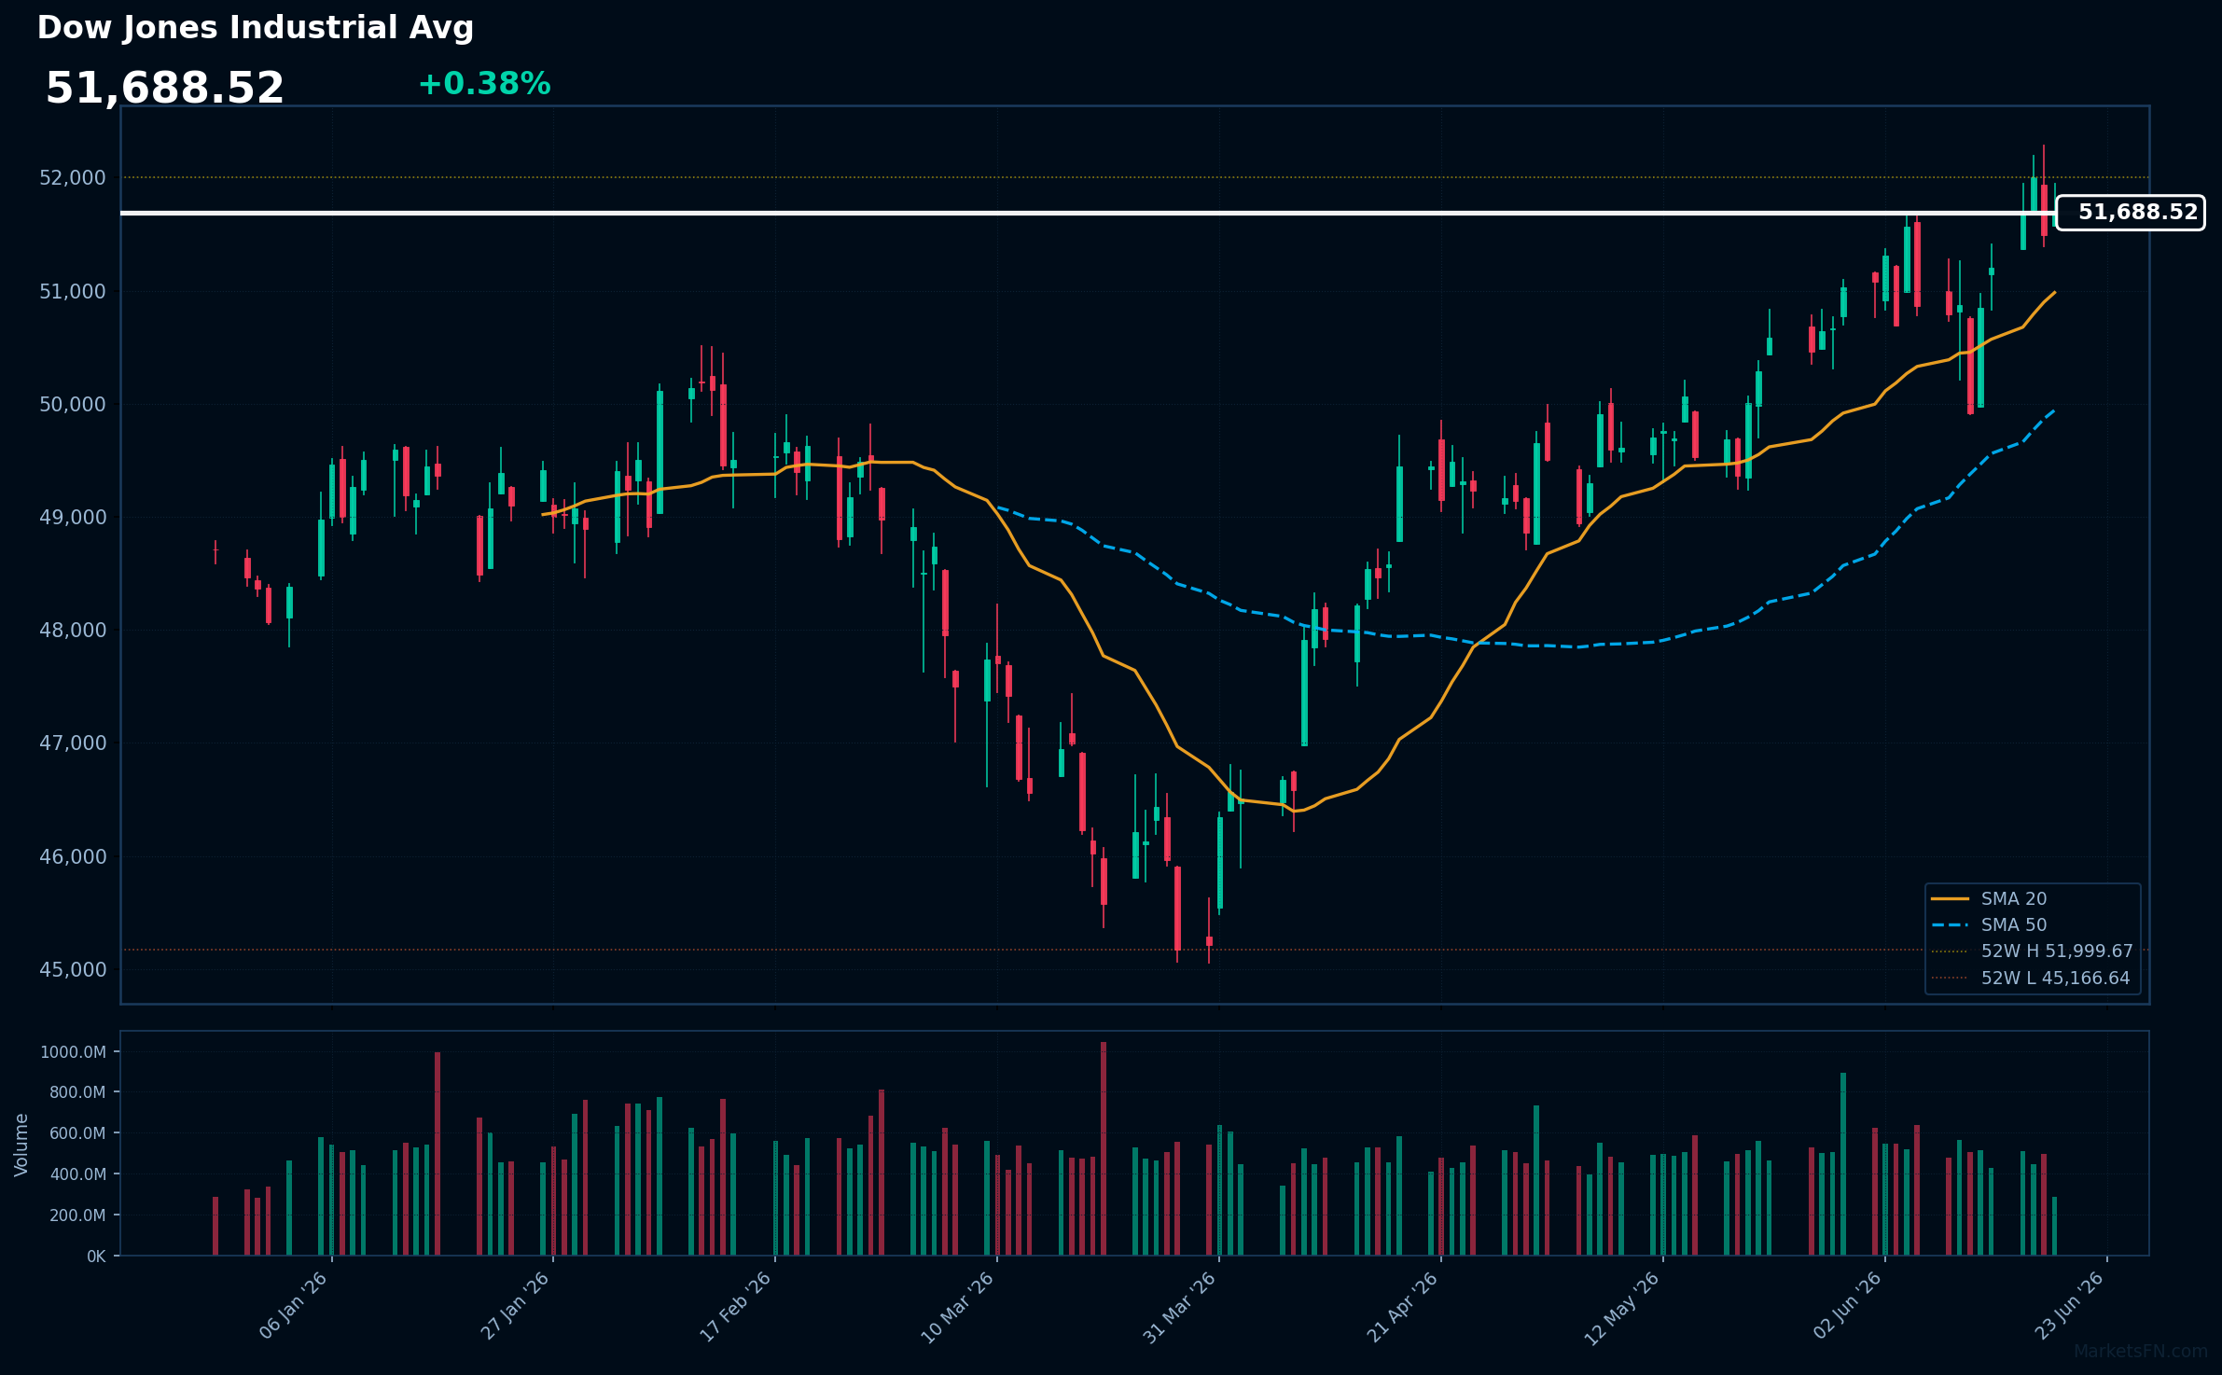
Task: Select the SMA 20 legend entry
Action: click(x=1989, y=899)
